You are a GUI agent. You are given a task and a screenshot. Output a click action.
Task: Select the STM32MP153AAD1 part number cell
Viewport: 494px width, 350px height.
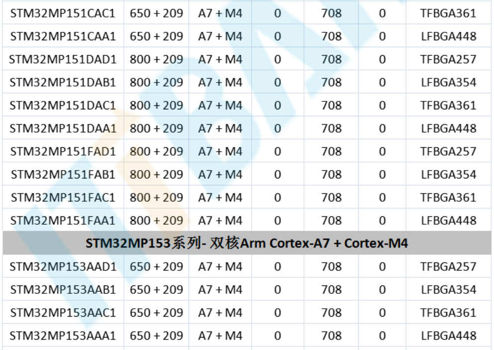click(x=63, y=266)
